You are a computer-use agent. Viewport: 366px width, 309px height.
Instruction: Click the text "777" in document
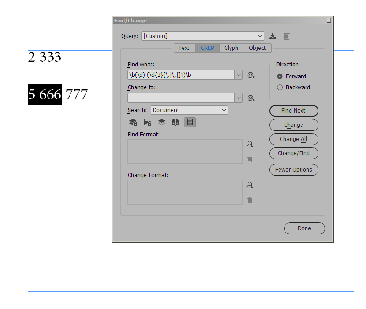pyautogui.click(x=76, y=95)
